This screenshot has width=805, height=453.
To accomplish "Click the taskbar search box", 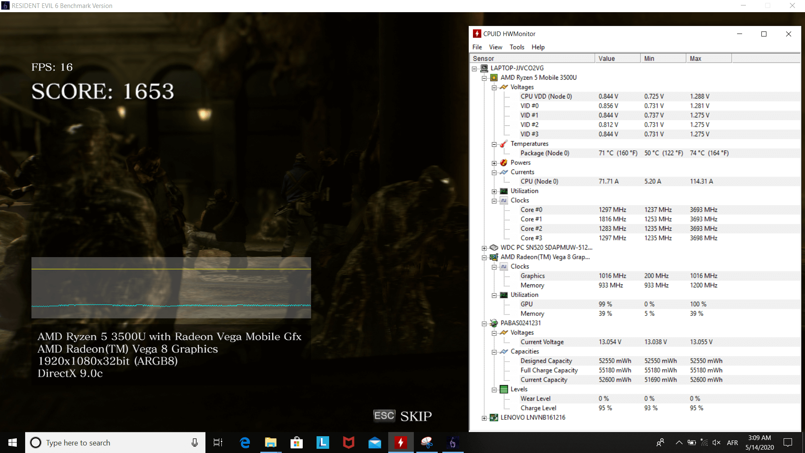I will point(115,443).
